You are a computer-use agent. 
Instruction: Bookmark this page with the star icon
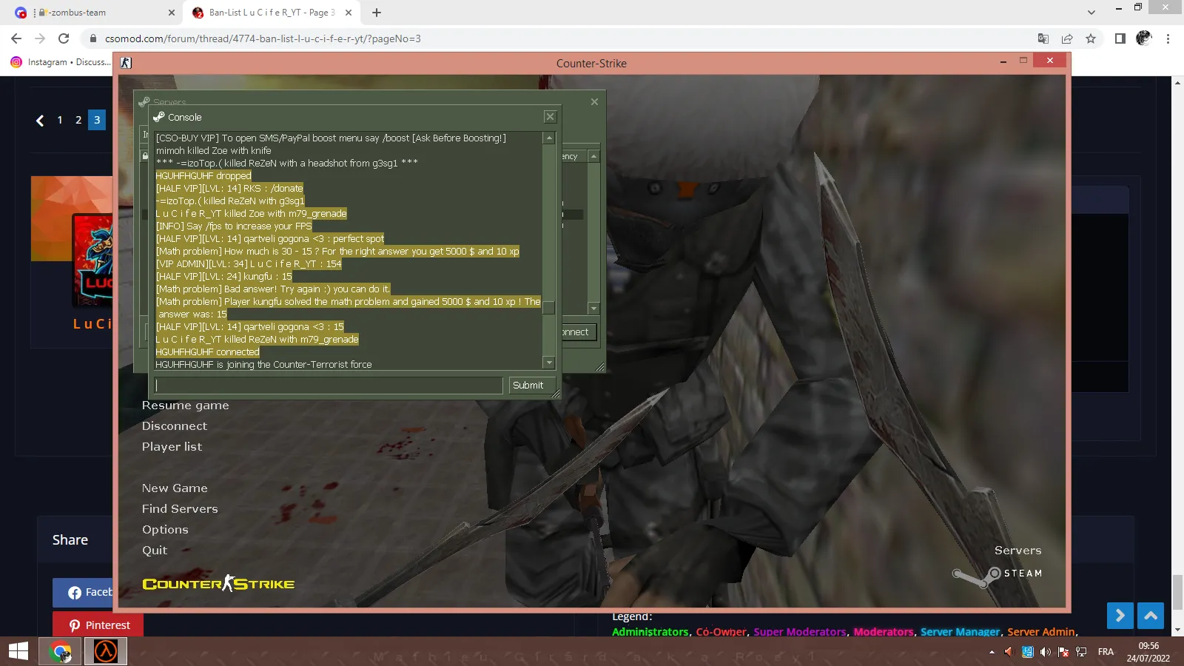[1091, 38]
